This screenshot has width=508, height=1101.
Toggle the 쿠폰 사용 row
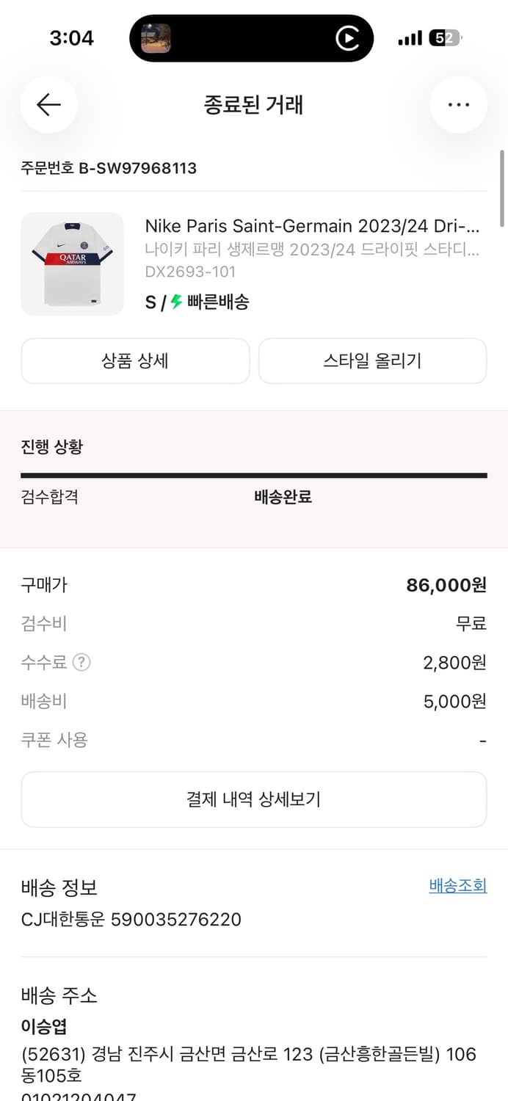point(253,741)
